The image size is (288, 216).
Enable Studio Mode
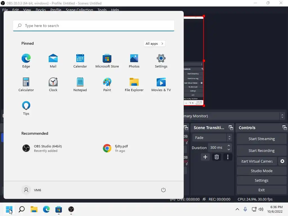[262, 171]
